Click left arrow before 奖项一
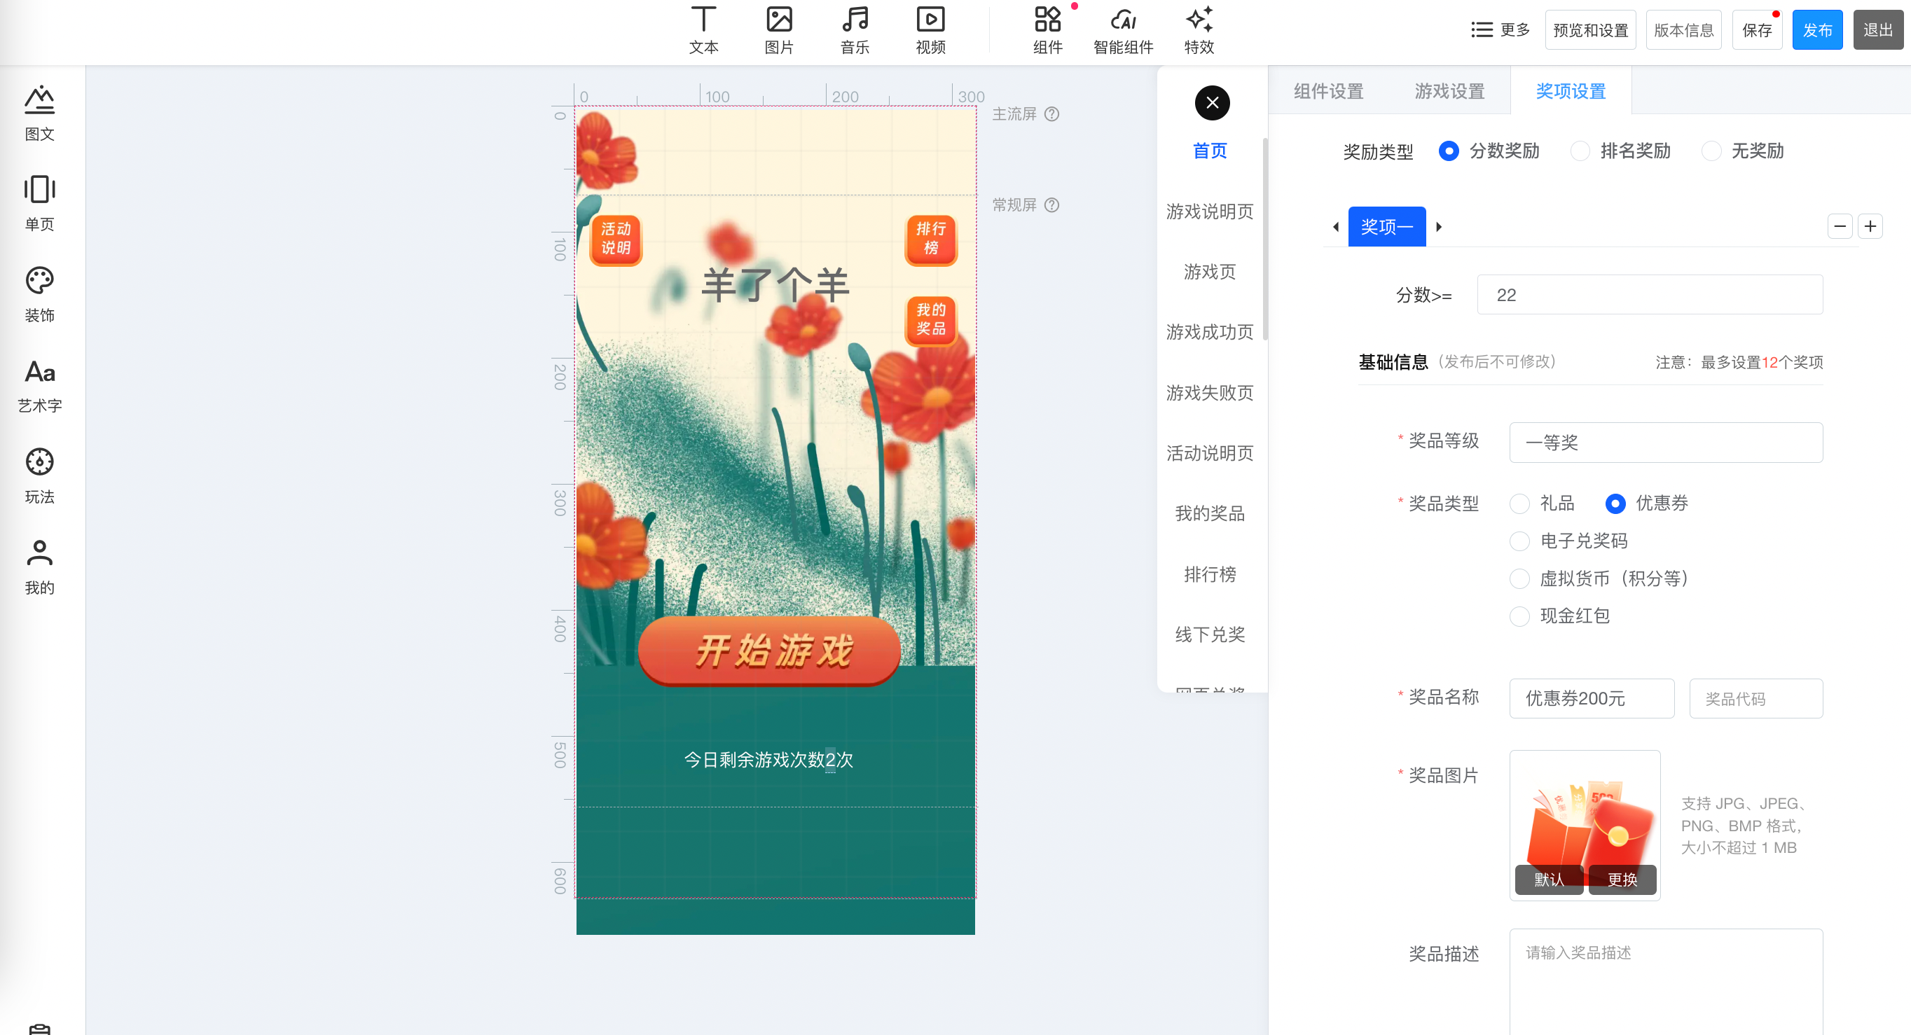This screenshot has width=1911, height=1035. (x=1335, y=227)
